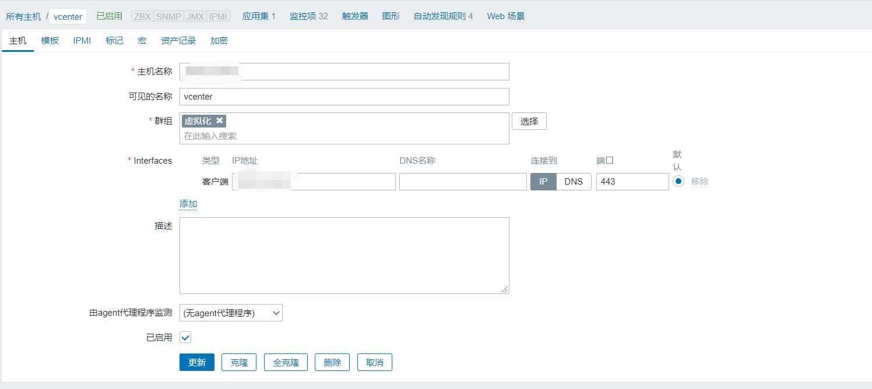Click the 取消 button
This screenshot has width=872, height=389.
tap(375, 362)
